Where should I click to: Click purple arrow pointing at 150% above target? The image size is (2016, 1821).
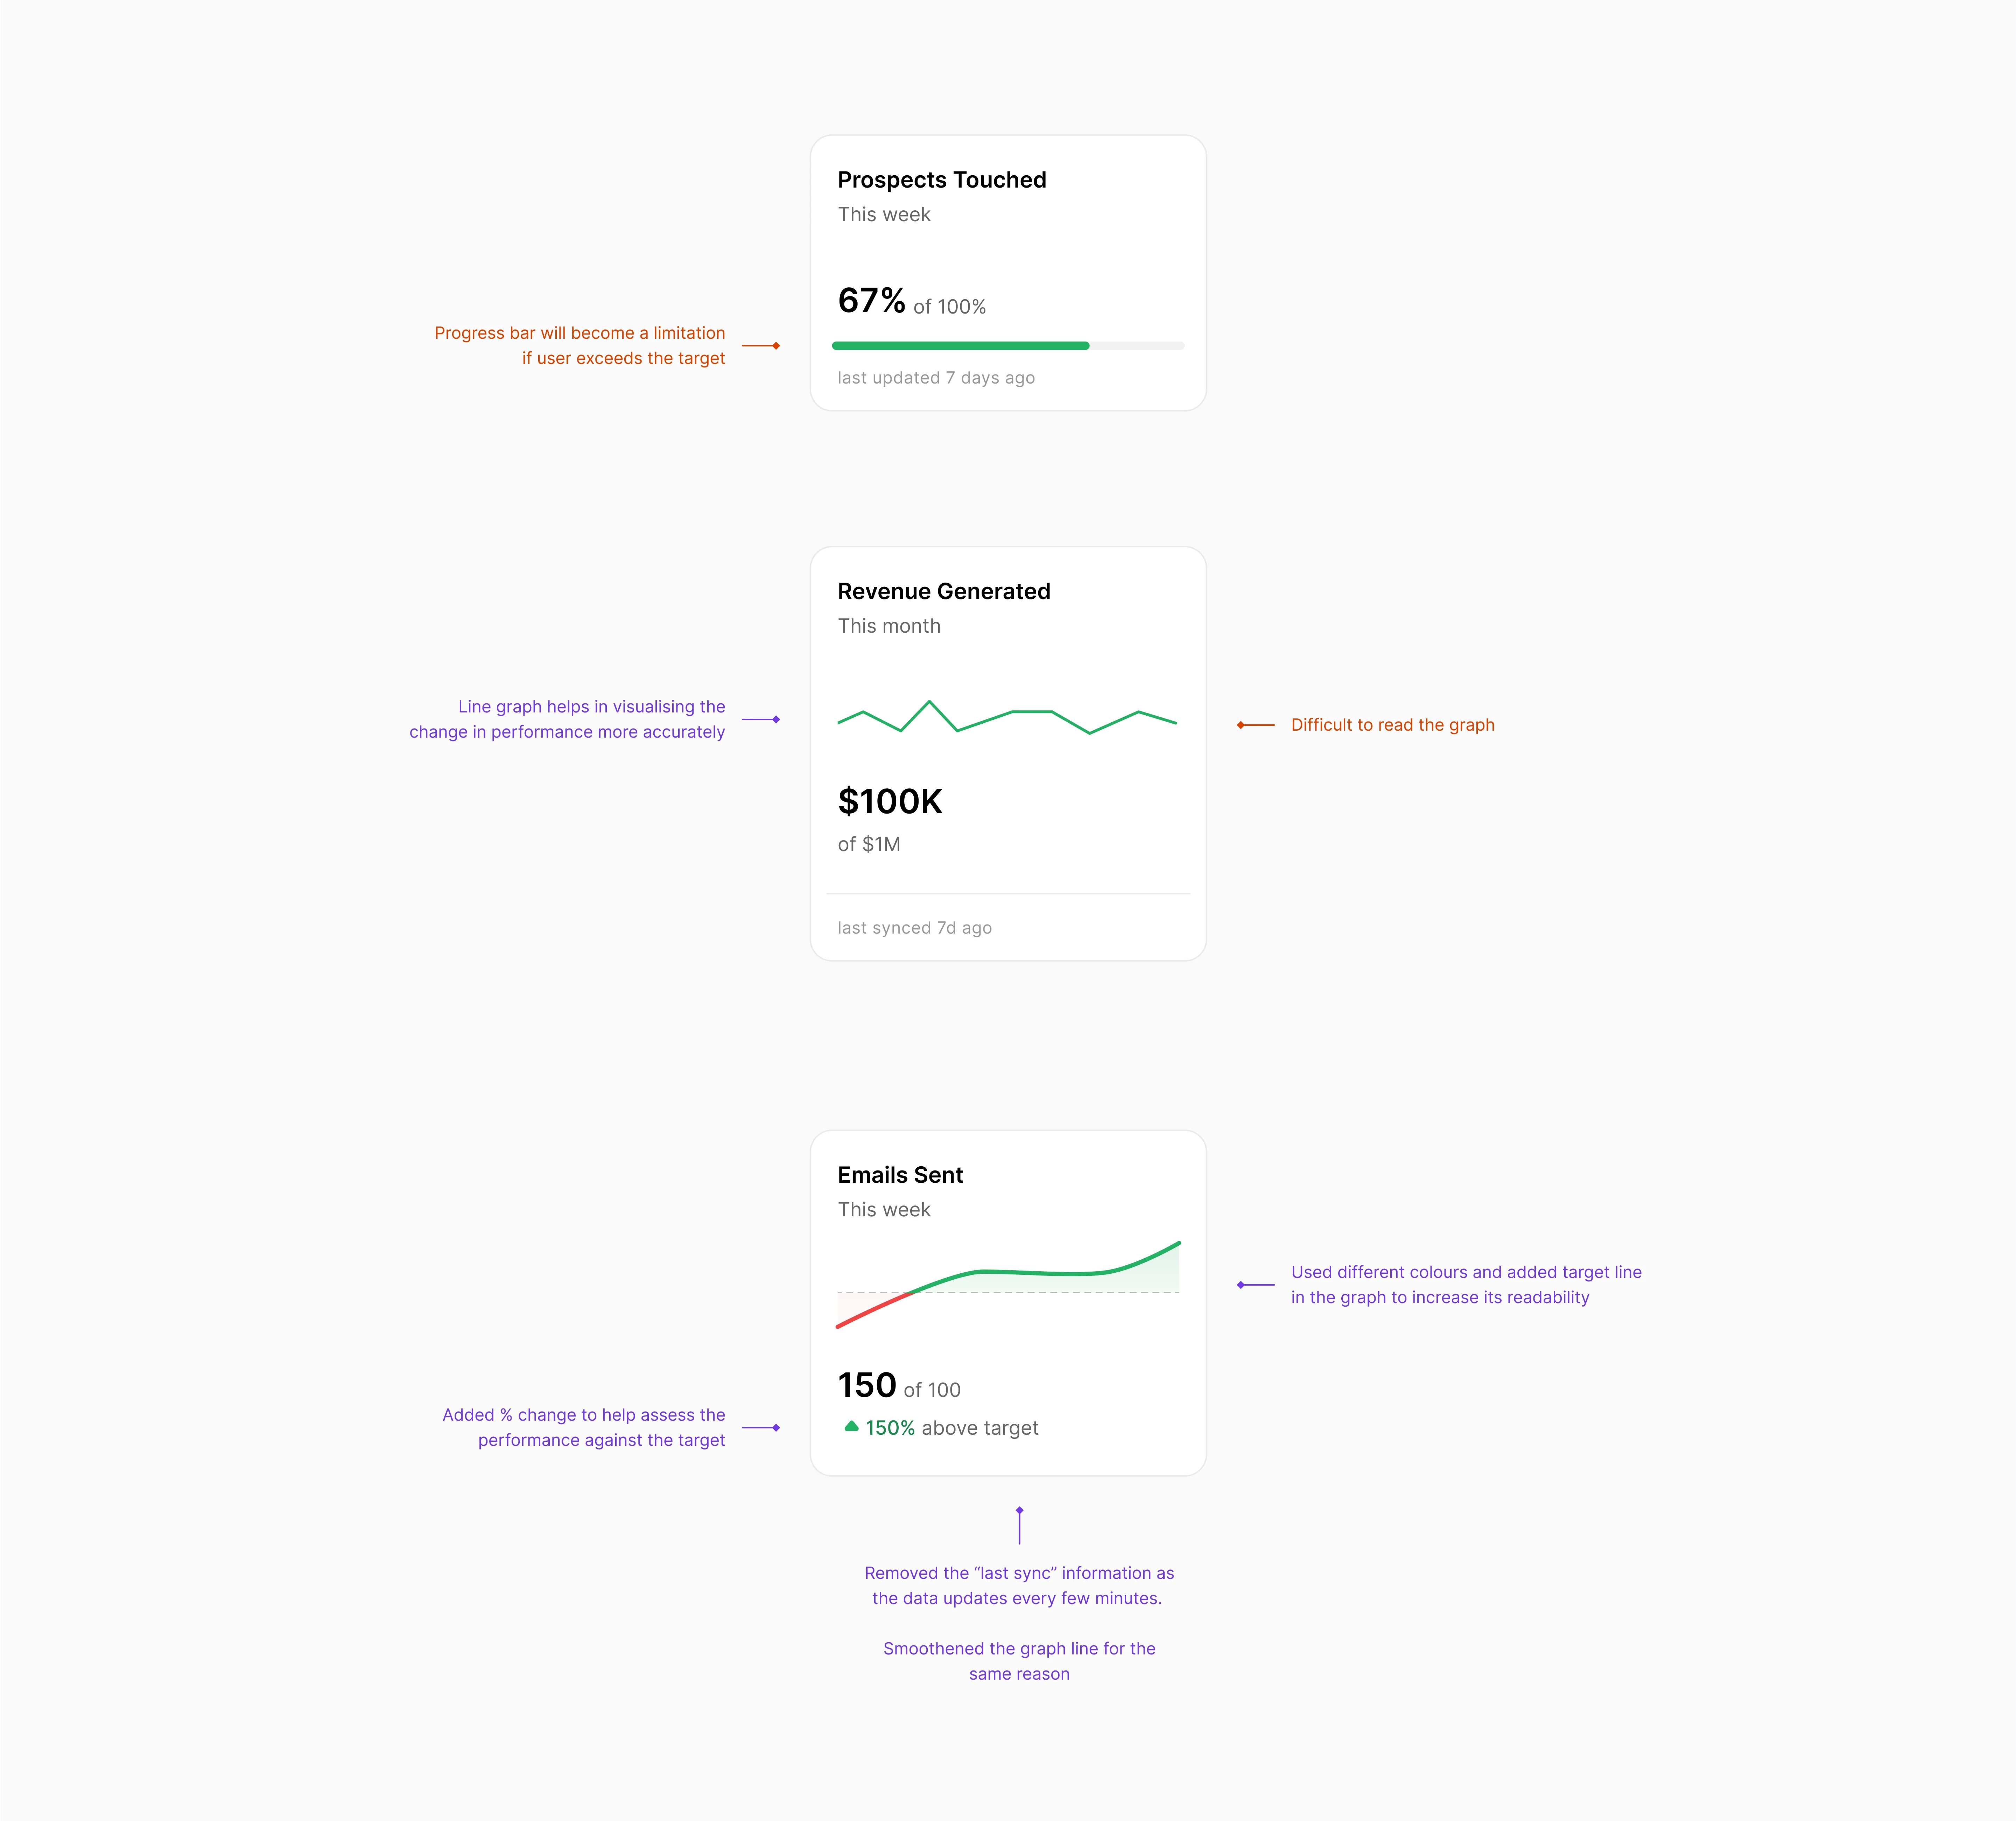point(761,1428)
